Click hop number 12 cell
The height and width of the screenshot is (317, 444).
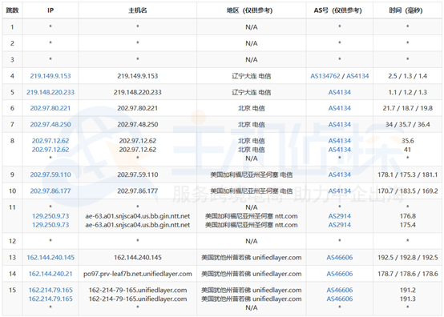12,241
